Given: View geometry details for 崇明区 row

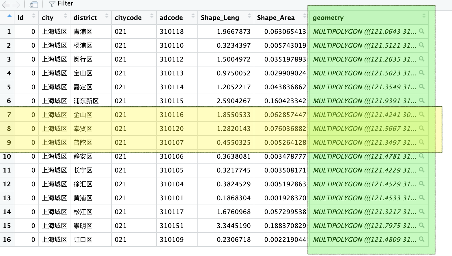Looking at the screenshot, I should [x=422, y=225].
